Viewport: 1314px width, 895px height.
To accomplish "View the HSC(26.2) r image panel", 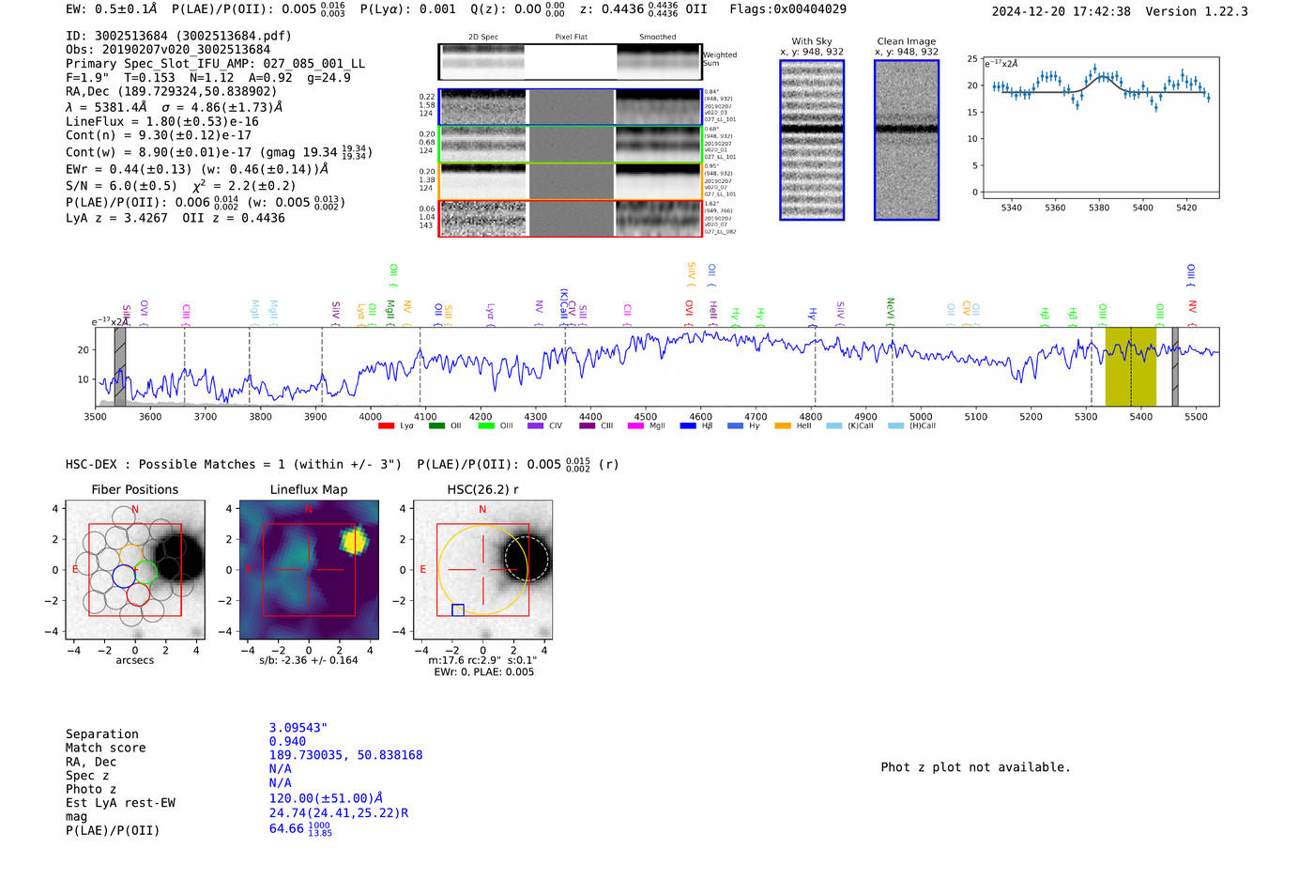I will (482, 570).
